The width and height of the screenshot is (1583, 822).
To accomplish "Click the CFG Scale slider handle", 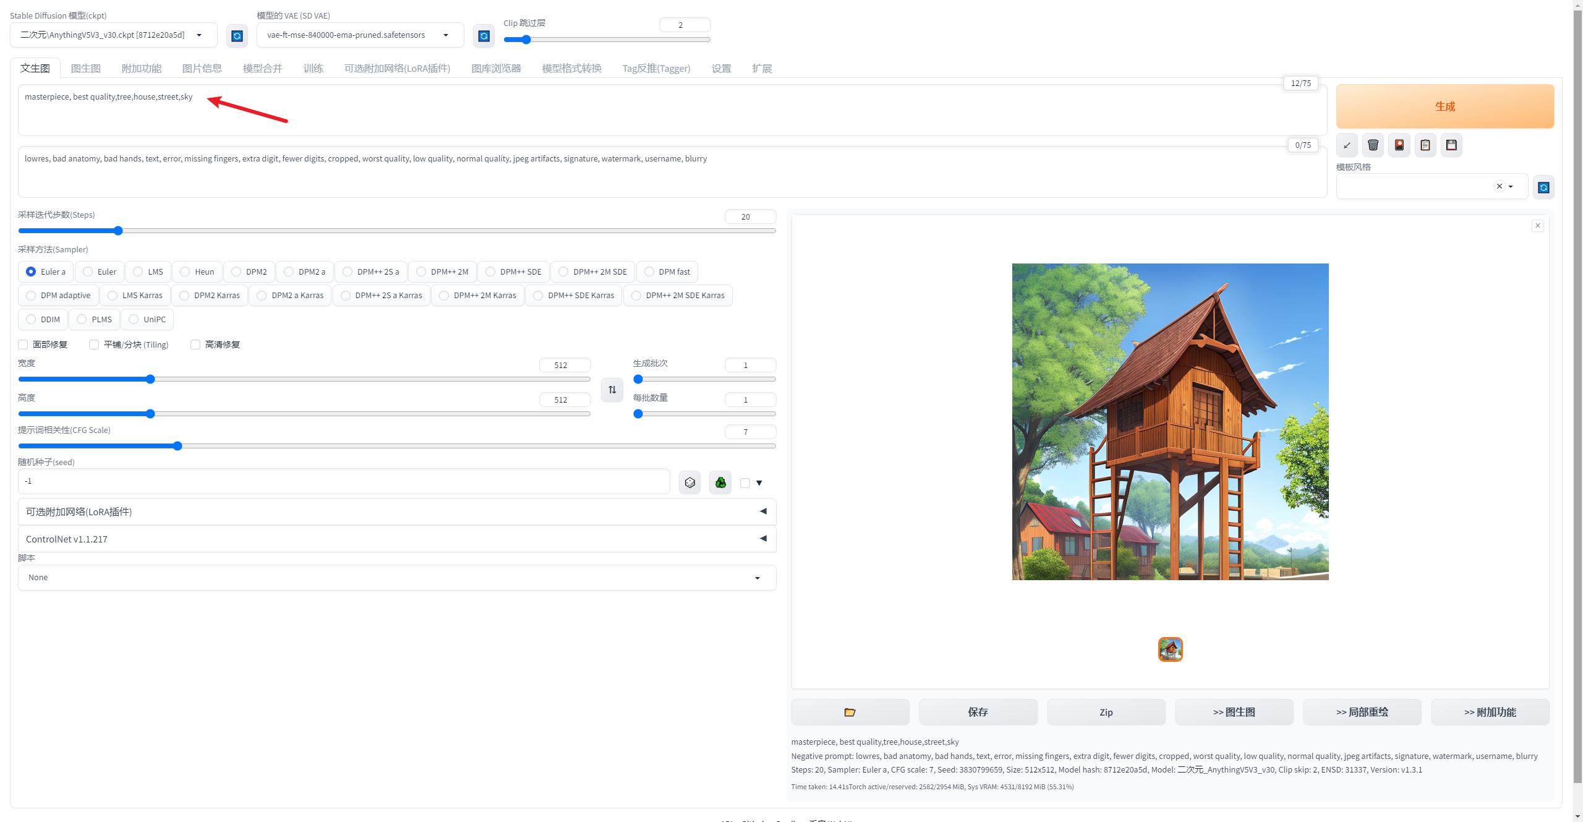I will (177, 446).
